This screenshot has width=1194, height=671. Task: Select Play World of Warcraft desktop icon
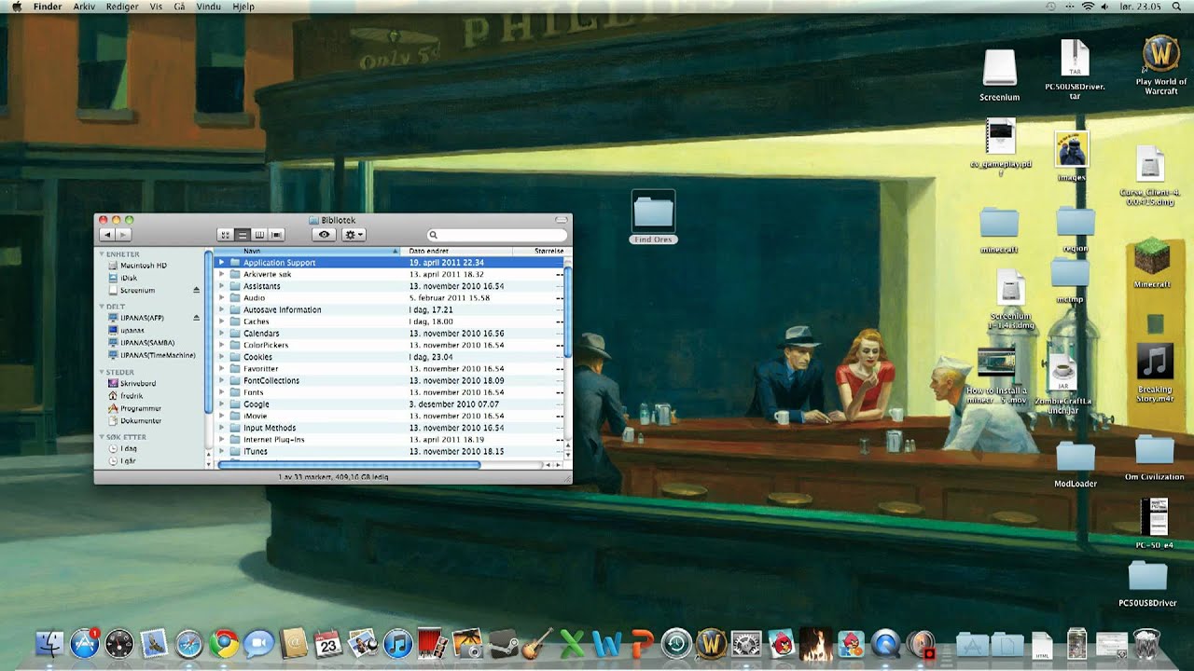(x=1161, y=63)
